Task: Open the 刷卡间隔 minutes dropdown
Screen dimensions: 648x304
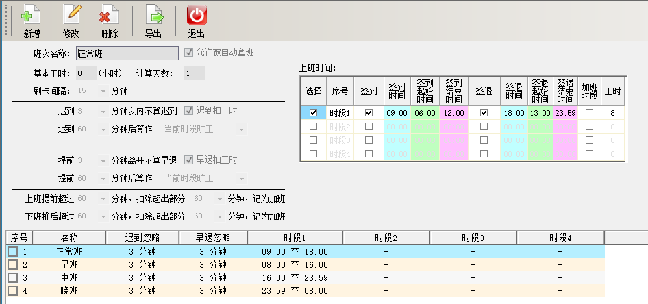Action: click(x=103, y=90)
